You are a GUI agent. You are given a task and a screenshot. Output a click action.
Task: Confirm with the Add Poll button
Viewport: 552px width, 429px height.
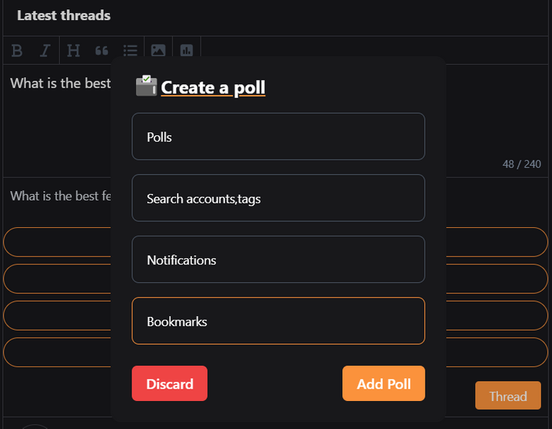[384, 383]
